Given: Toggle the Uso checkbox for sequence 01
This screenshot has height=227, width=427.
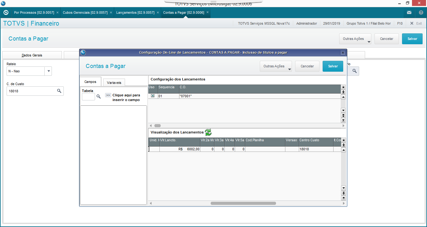Looking at the screenshot, I should click(153, 96).
